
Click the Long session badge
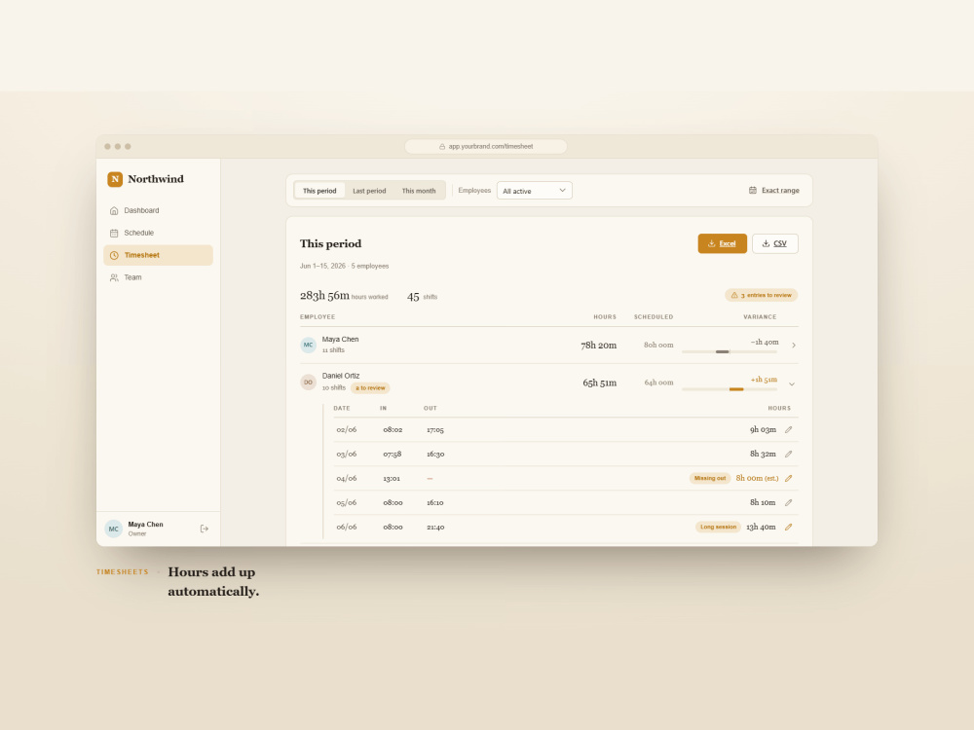(x=718, y=527)
